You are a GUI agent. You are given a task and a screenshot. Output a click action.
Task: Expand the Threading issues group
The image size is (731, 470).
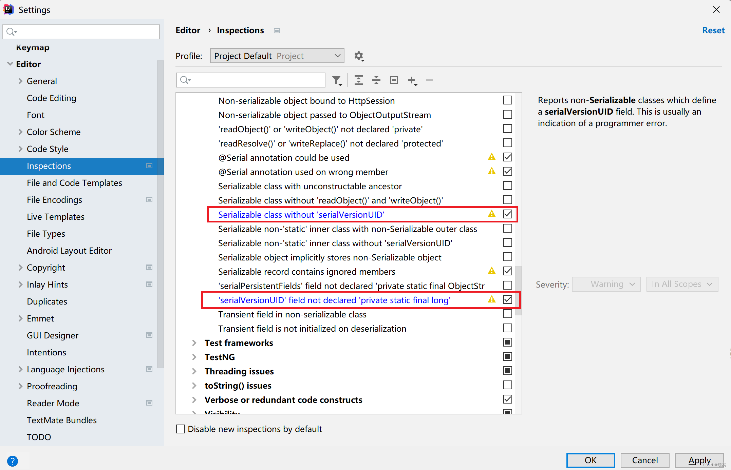coord(194,371)
